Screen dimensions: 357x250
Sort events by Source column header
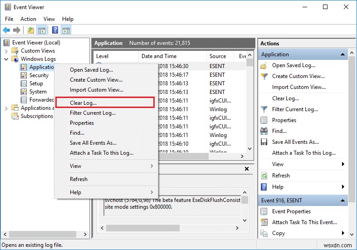(220, 56)
